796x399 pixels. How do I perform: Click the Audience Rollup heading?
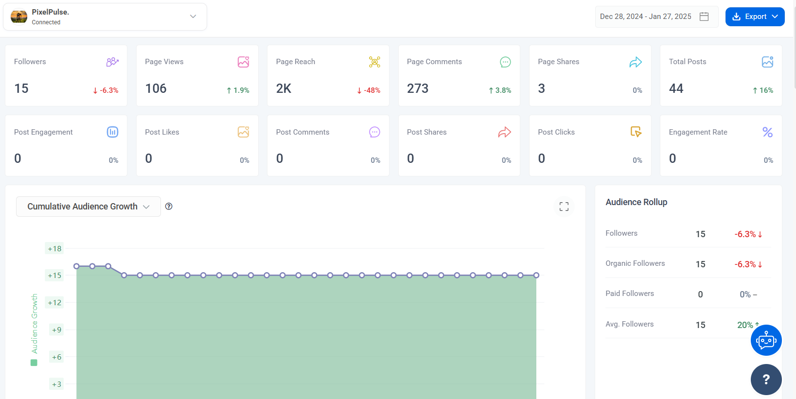point(636,202)
